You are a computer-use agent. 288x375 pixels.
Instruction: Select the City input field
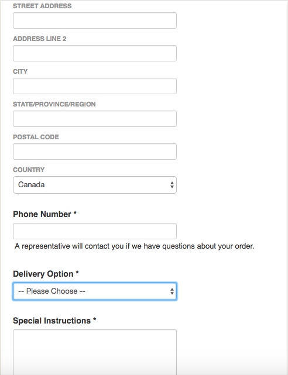pos(95,86)
